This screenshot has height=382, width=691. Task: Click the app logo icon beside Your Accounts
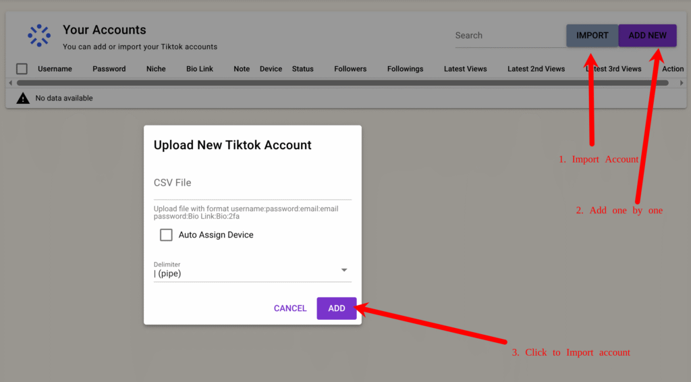(39, 36)
